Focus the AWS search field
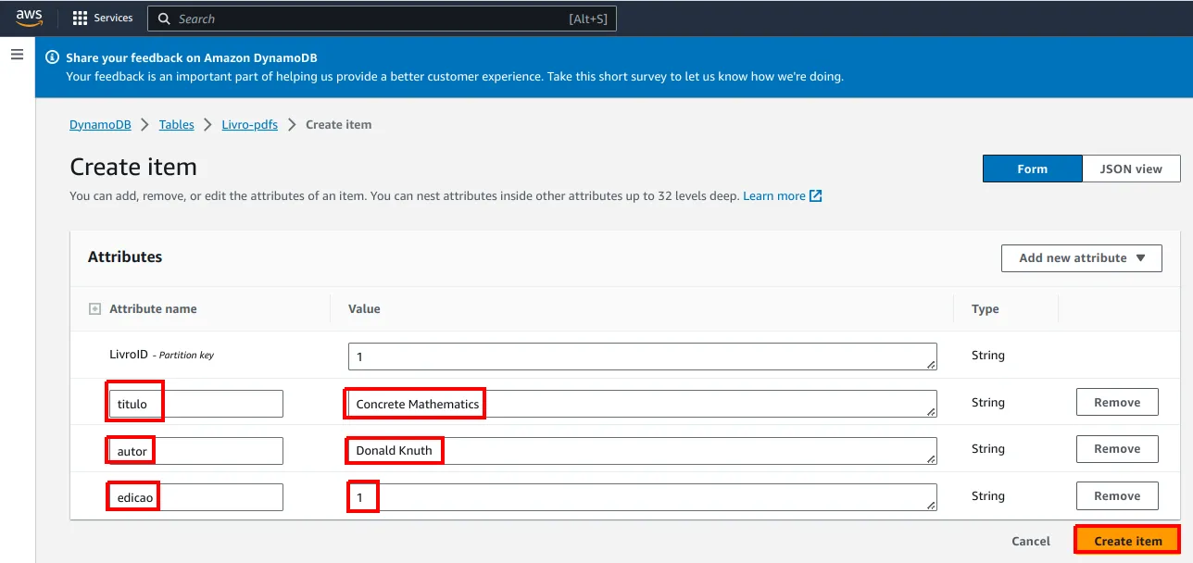 pos(382,19)
